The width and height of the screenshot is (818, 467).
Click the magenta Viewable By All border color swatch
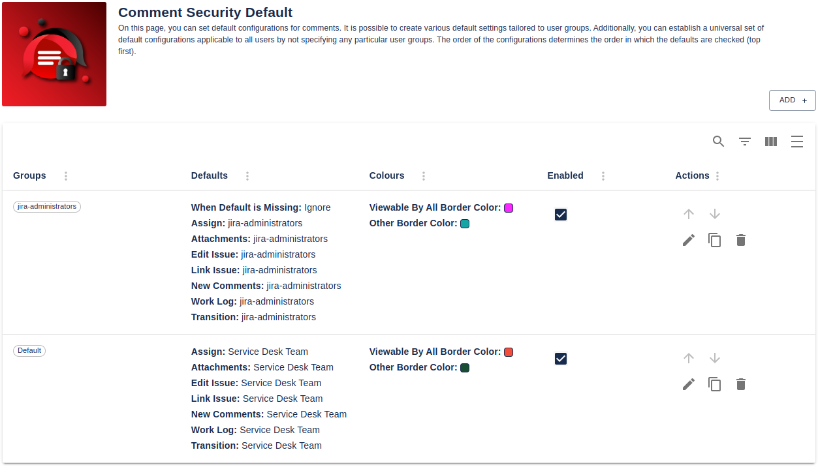[509, 207]
